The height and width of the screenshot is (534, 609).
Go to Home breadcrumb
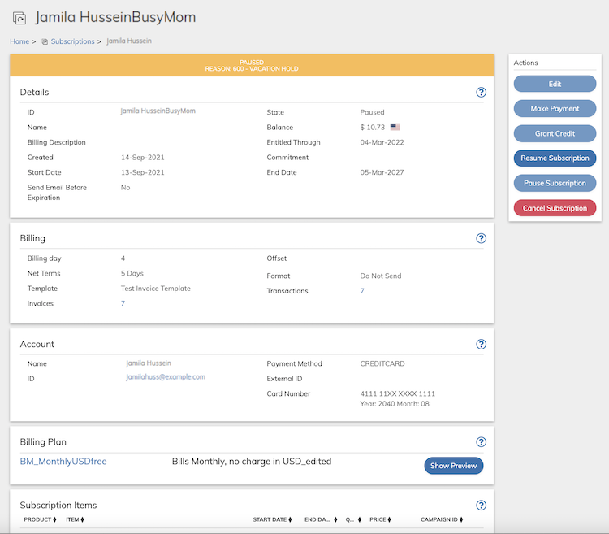tap(19, 41)
